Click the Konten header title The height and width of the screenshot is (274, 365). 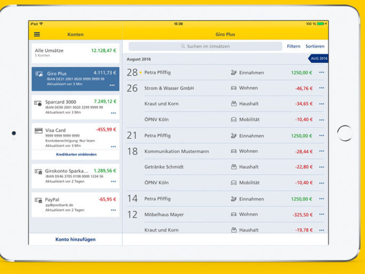[x=75, y=35]
